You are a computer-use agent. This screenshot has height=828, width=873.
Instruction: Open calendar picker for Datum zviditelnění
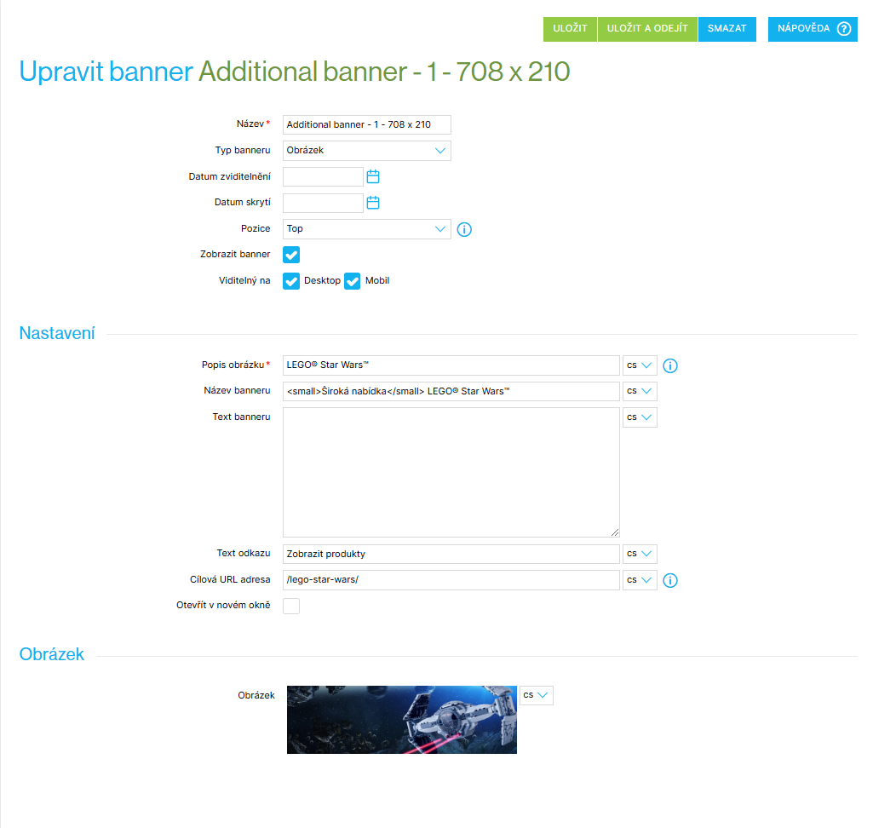pos(373,177)
